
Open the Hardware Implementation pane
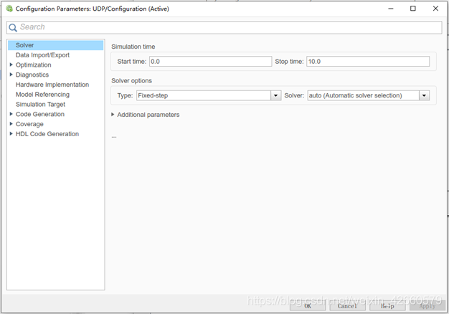point(52,85)
